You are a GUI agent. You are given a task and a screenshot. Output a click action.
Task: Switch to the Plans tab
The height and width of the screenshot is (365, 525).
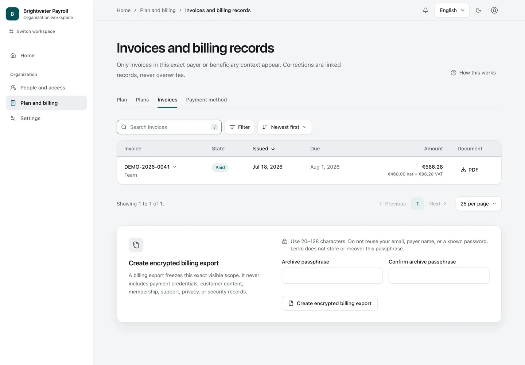point(142,100)
